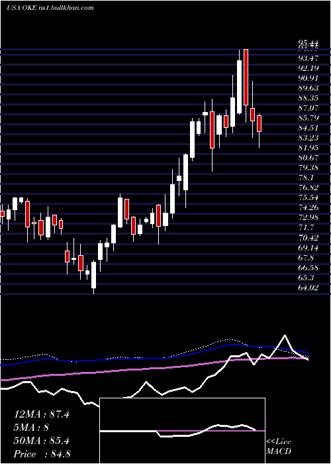This screenshot has height=464, width=331.
Task: Click the 78.1 price axis label
Action: click(306, 178)
